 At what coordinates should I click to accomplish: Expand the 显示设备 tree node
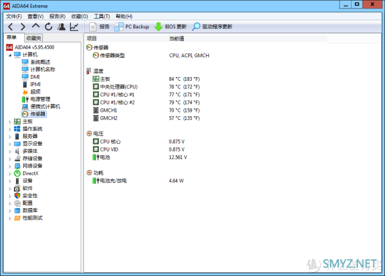tap(10, 144)
